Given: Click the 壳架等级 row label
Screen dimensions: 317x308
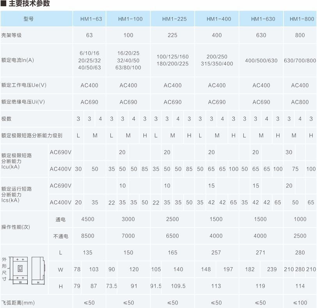Looking at the screenshot, I should click(x=11, y=35).
